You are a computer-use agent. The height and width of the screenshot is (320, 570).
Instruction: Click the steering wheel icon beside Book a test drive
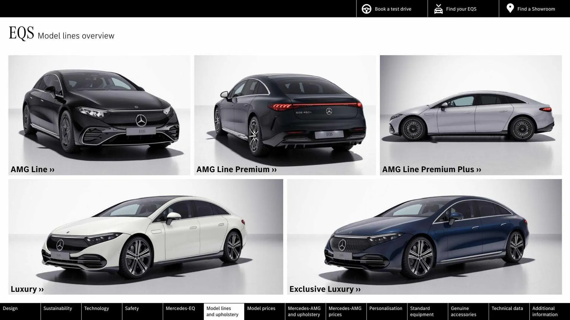tap(366, 9)
